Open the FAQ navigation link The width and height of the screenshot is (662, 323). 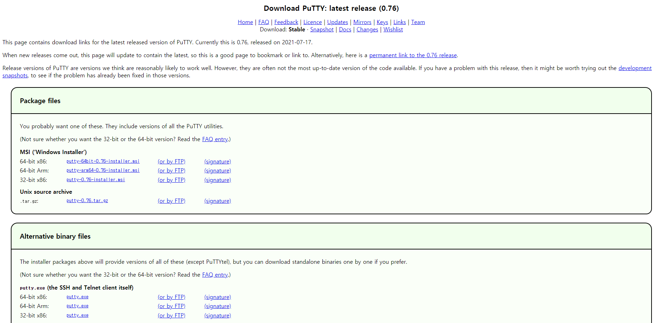coord(264,22)
